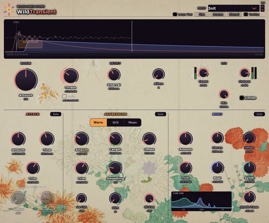Screen dimensions: 269x223
Task: Click the Synth level knob
Action: 249,167
